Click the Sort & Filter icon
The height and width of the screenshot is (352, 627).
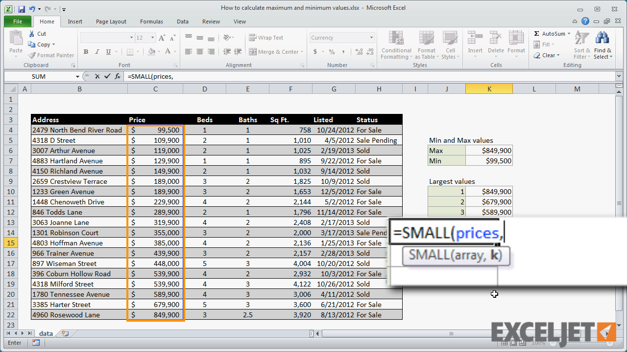(582, 45)
